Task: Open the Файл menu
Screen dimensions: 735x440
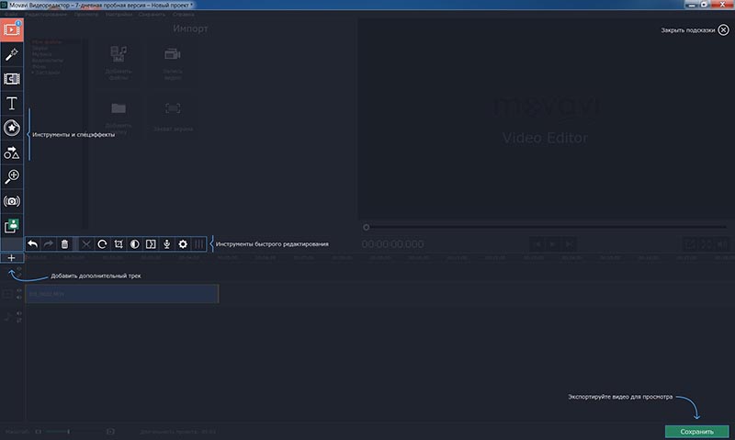Action: click(11, 15)
